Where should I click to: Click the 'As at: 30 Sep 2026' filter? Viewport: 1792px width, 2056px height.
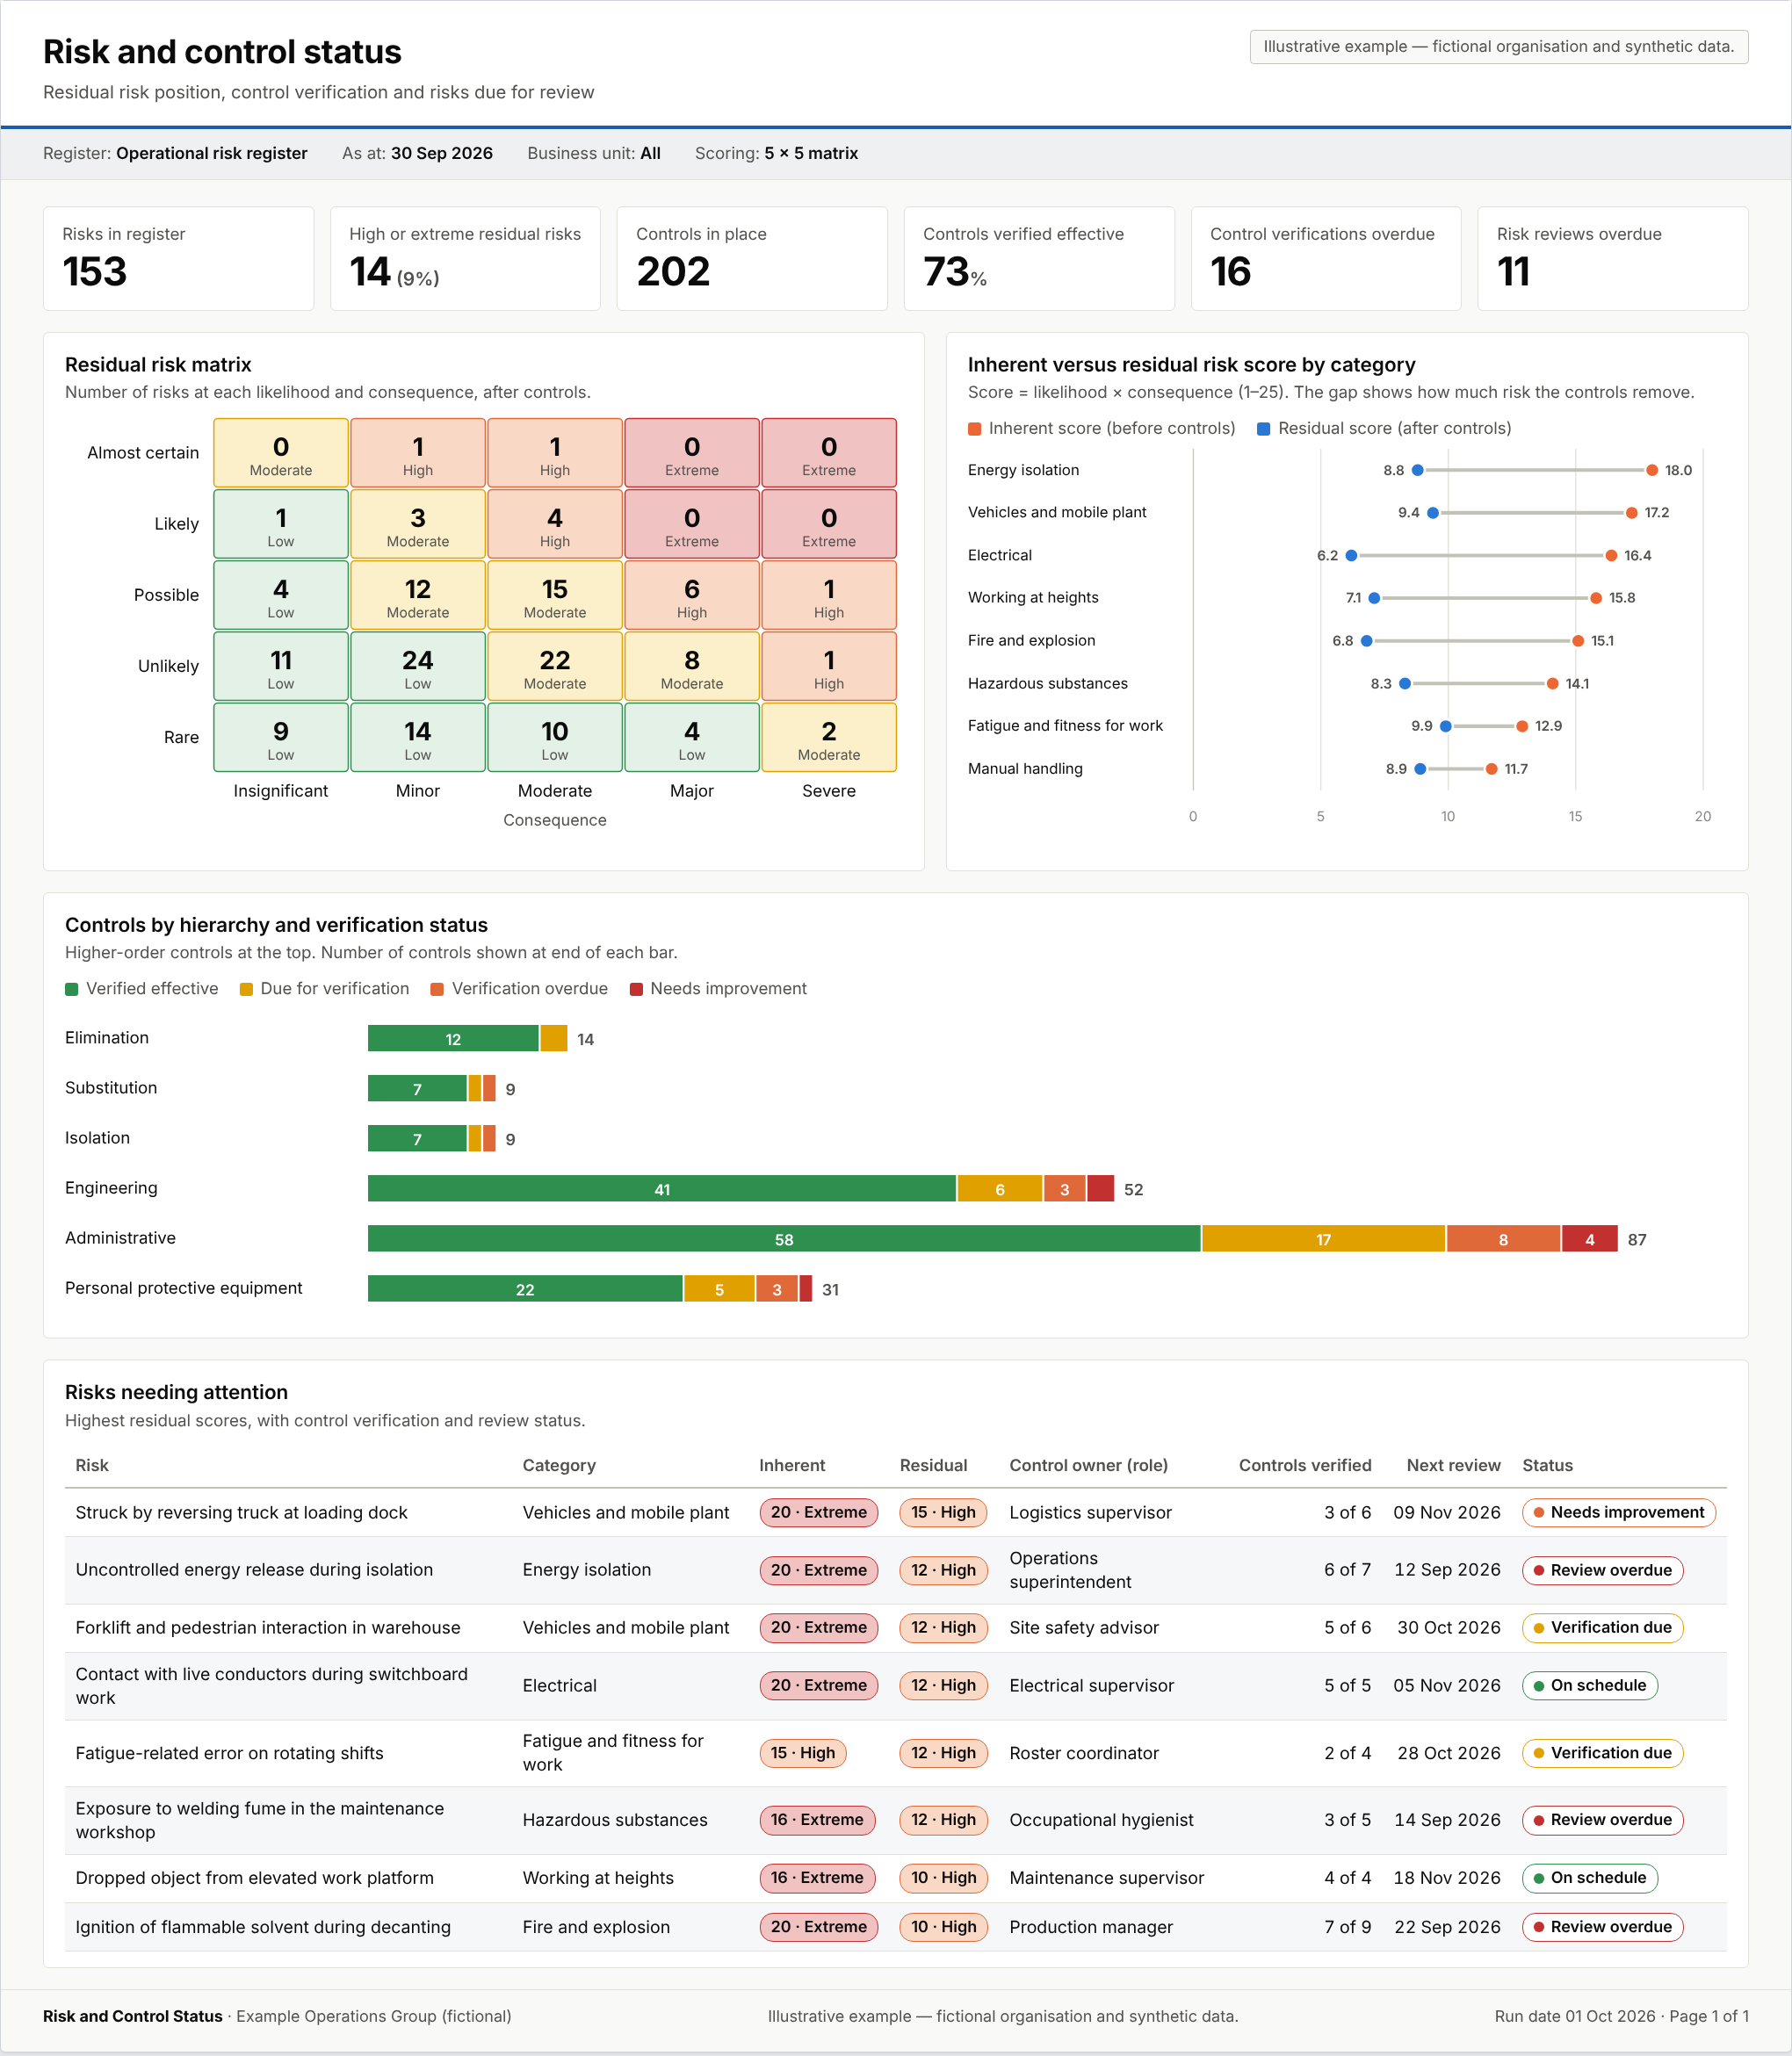pos(417,153)
